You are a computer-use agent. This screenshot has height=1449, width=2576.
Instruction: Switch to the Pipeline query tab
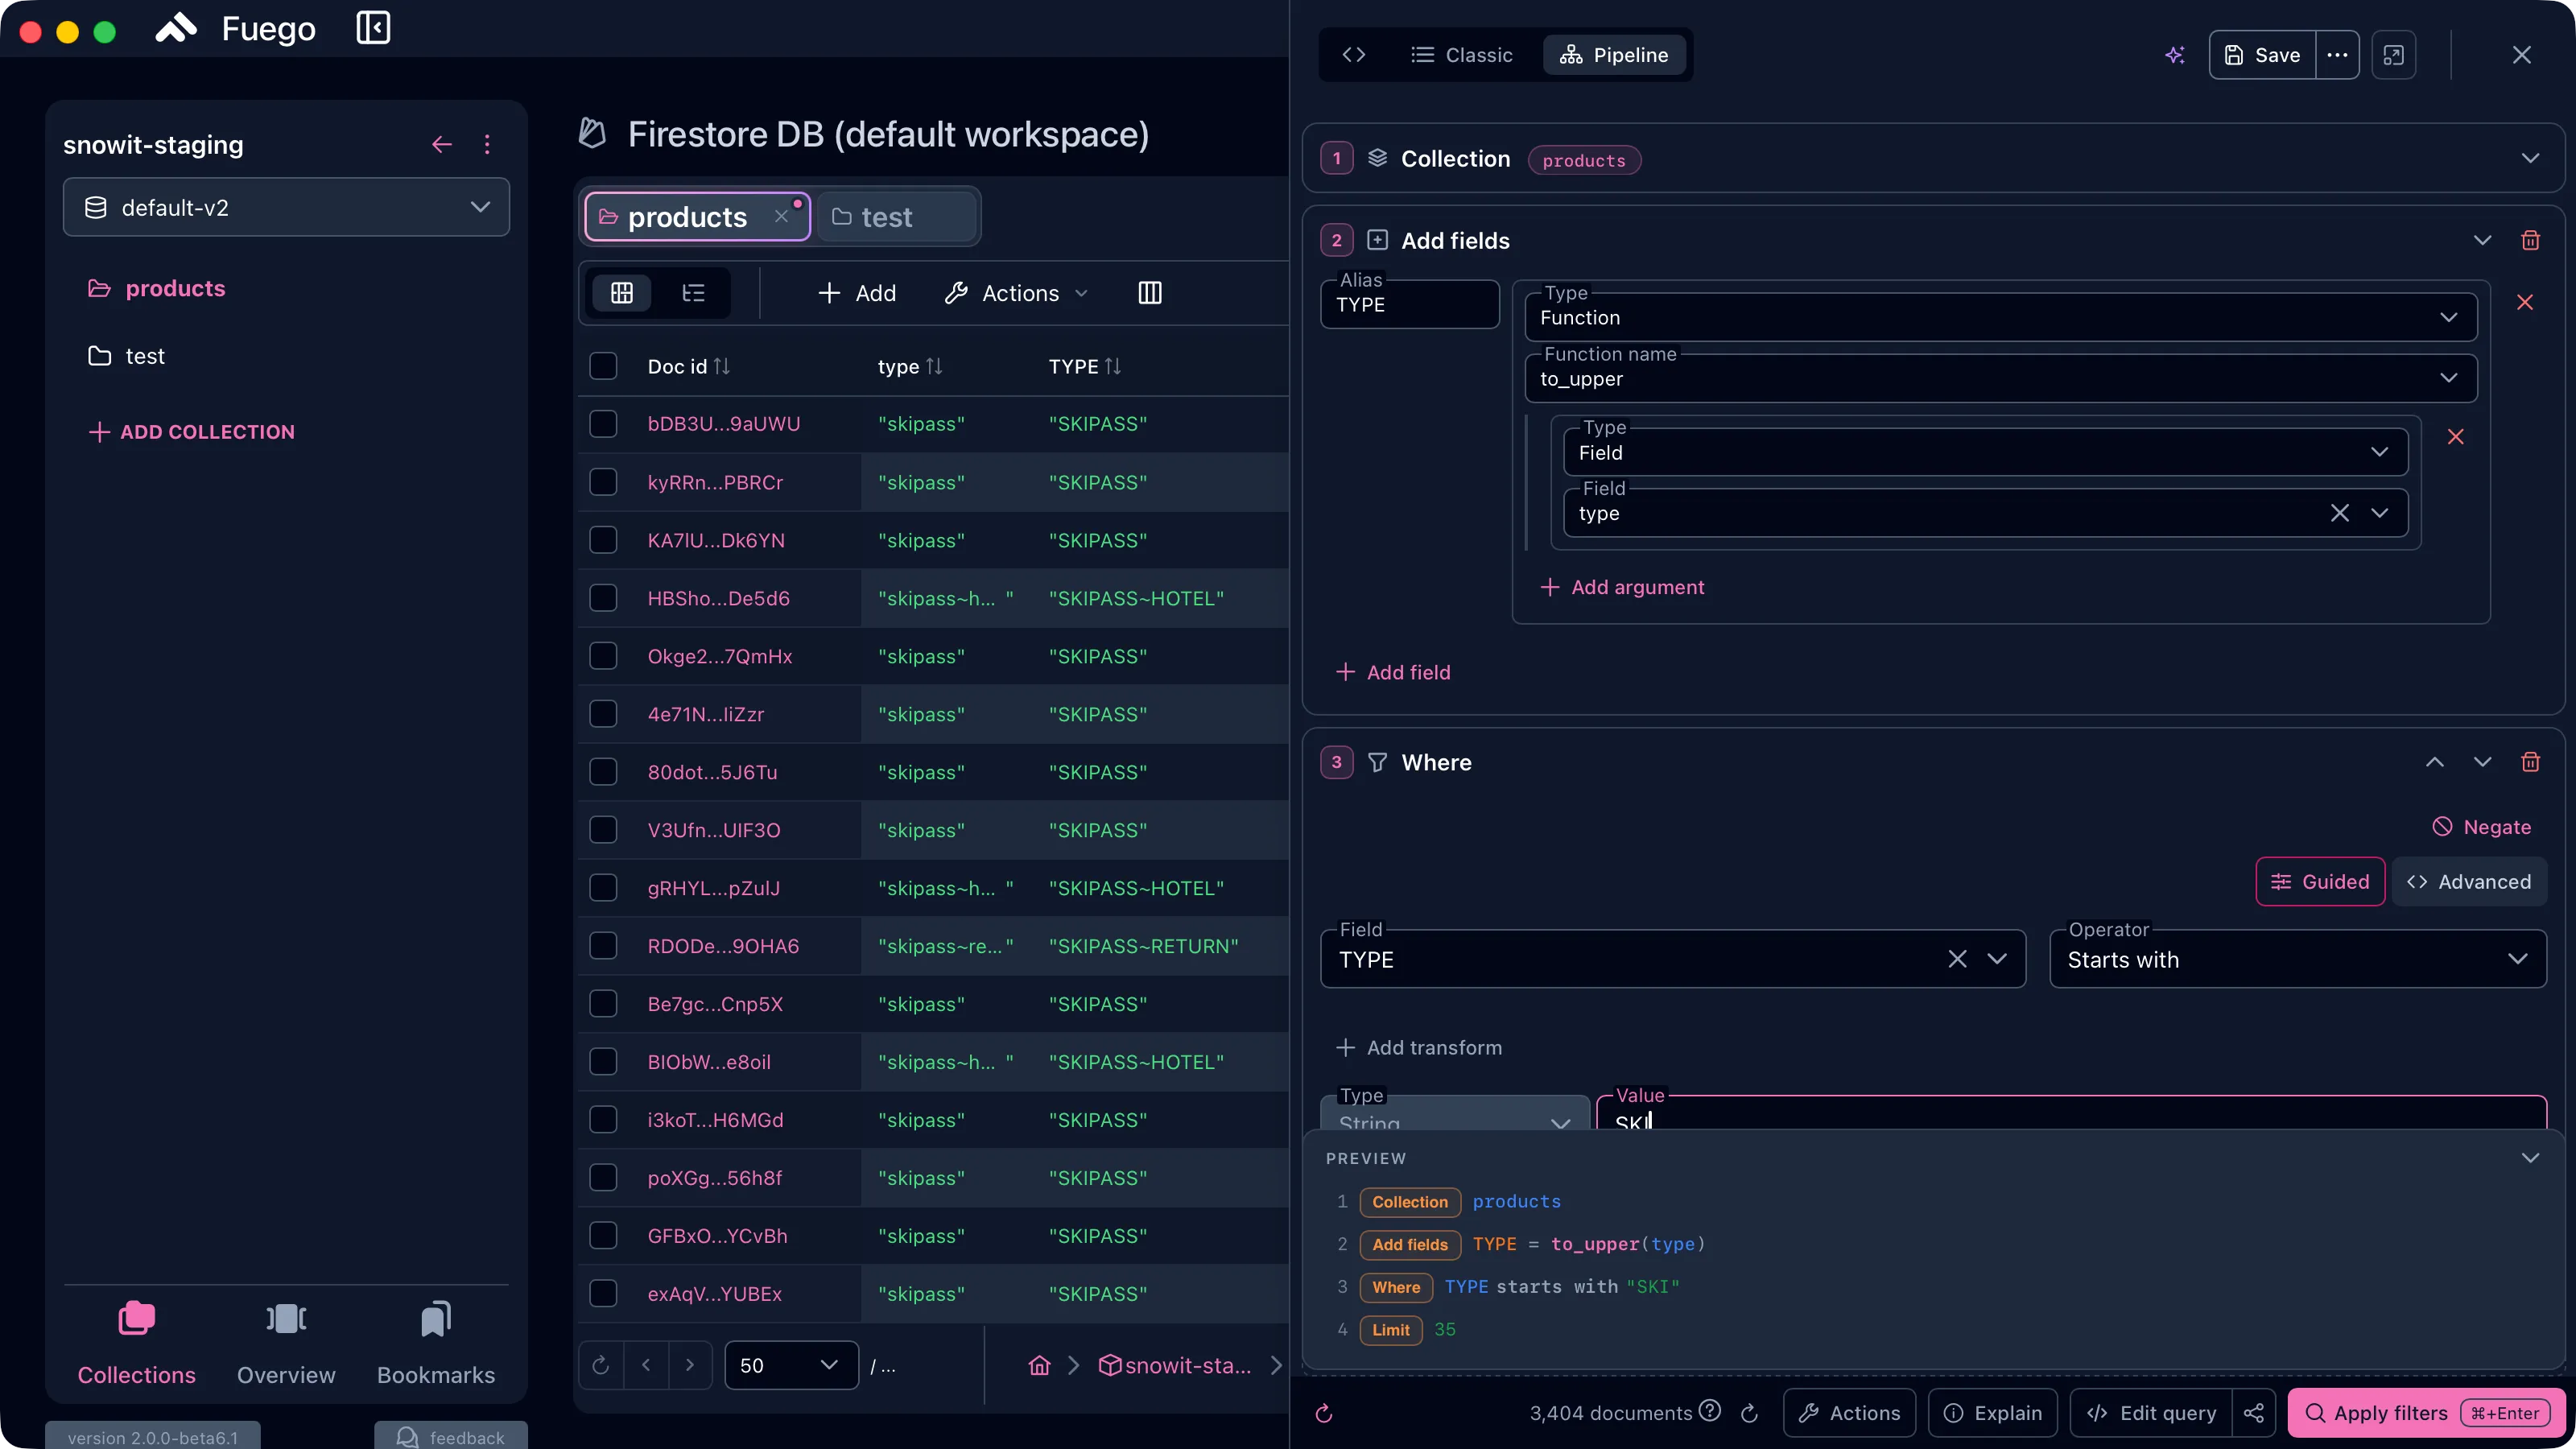[x=1614, y=55]
